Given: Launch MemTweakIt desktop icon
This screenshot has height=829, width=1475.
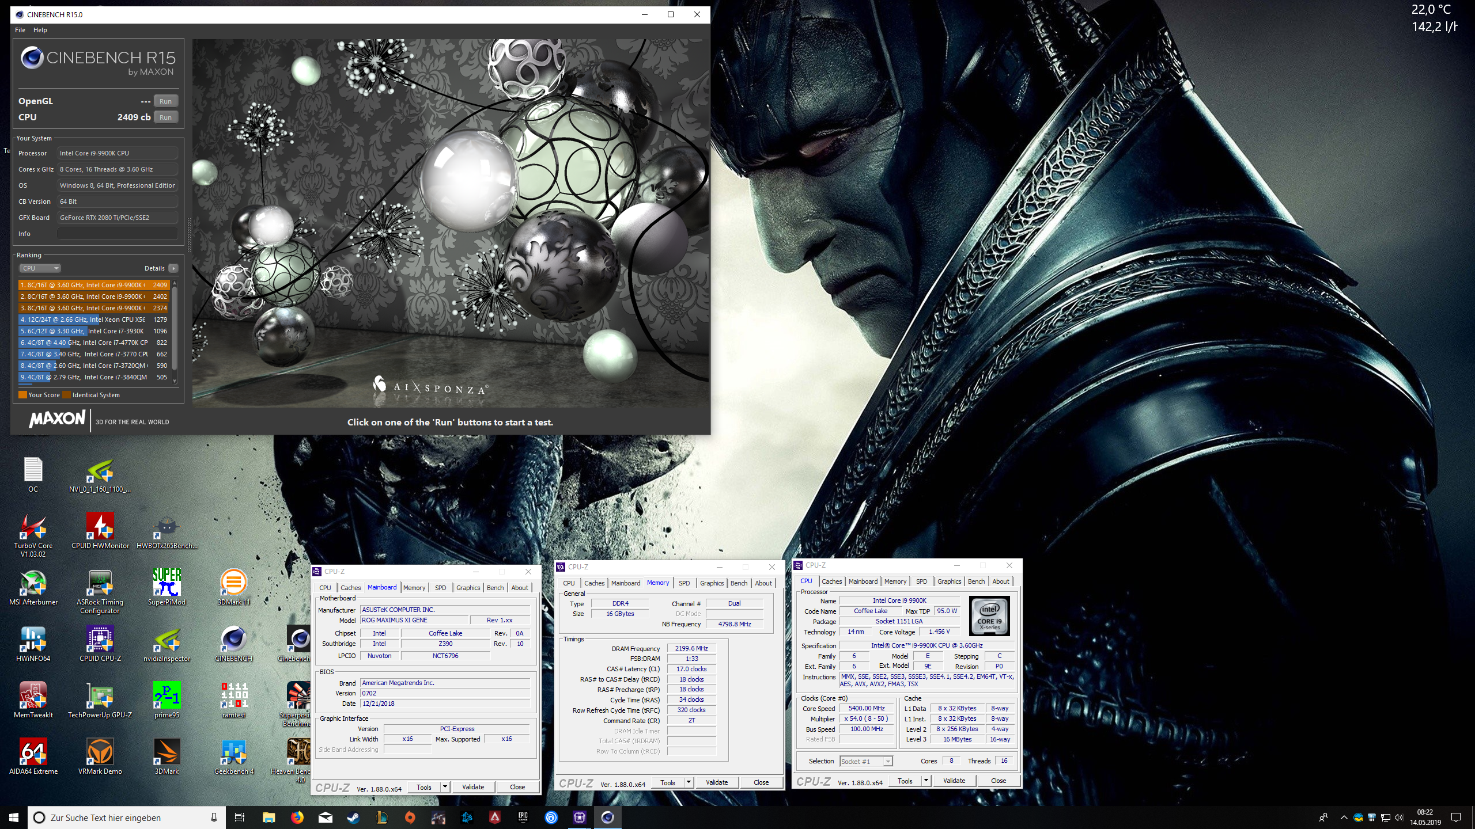Looking at the screenshot, I should pos(33,700).
